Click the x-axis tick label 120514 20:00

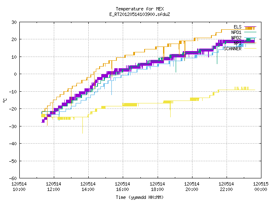[x=192, y=187]
